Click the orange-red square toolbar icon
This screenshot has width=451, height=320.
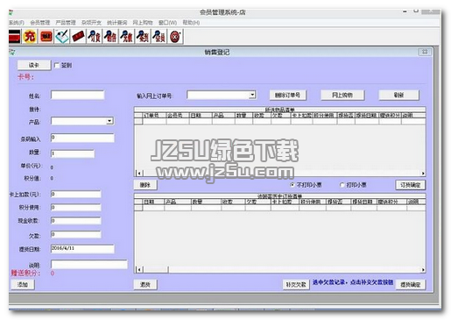click(x=46, y=37)
